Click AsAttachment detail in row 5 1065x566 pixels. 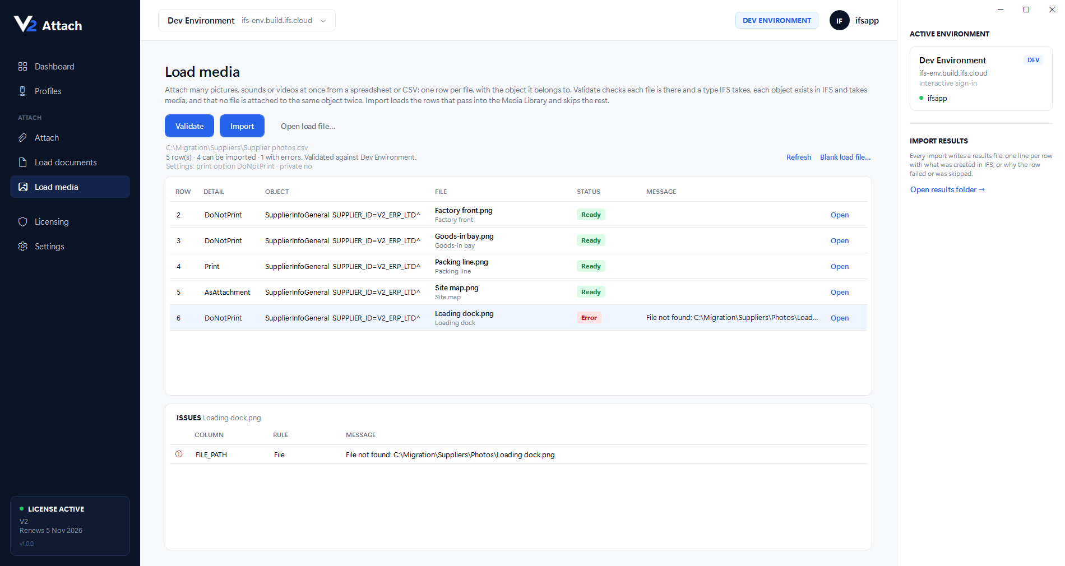click(x=228, y=293)
